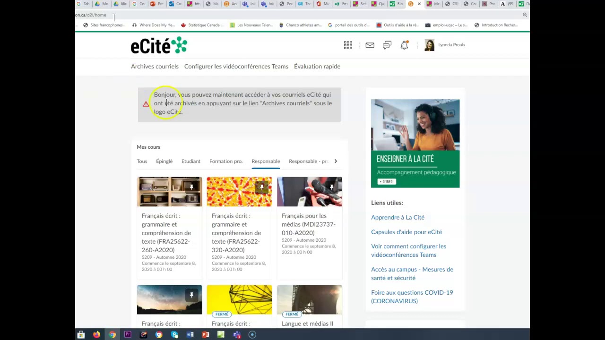Select the Épinglé course tab
The width and height of the screenshot is (605, 340).
coord(164,161)
